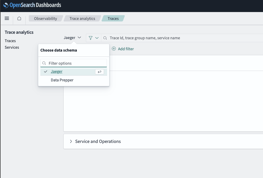Viewport: 263px width, 178px height.
Task: Go to the Trace analytics breadcrumb
Action: (82, 19)
